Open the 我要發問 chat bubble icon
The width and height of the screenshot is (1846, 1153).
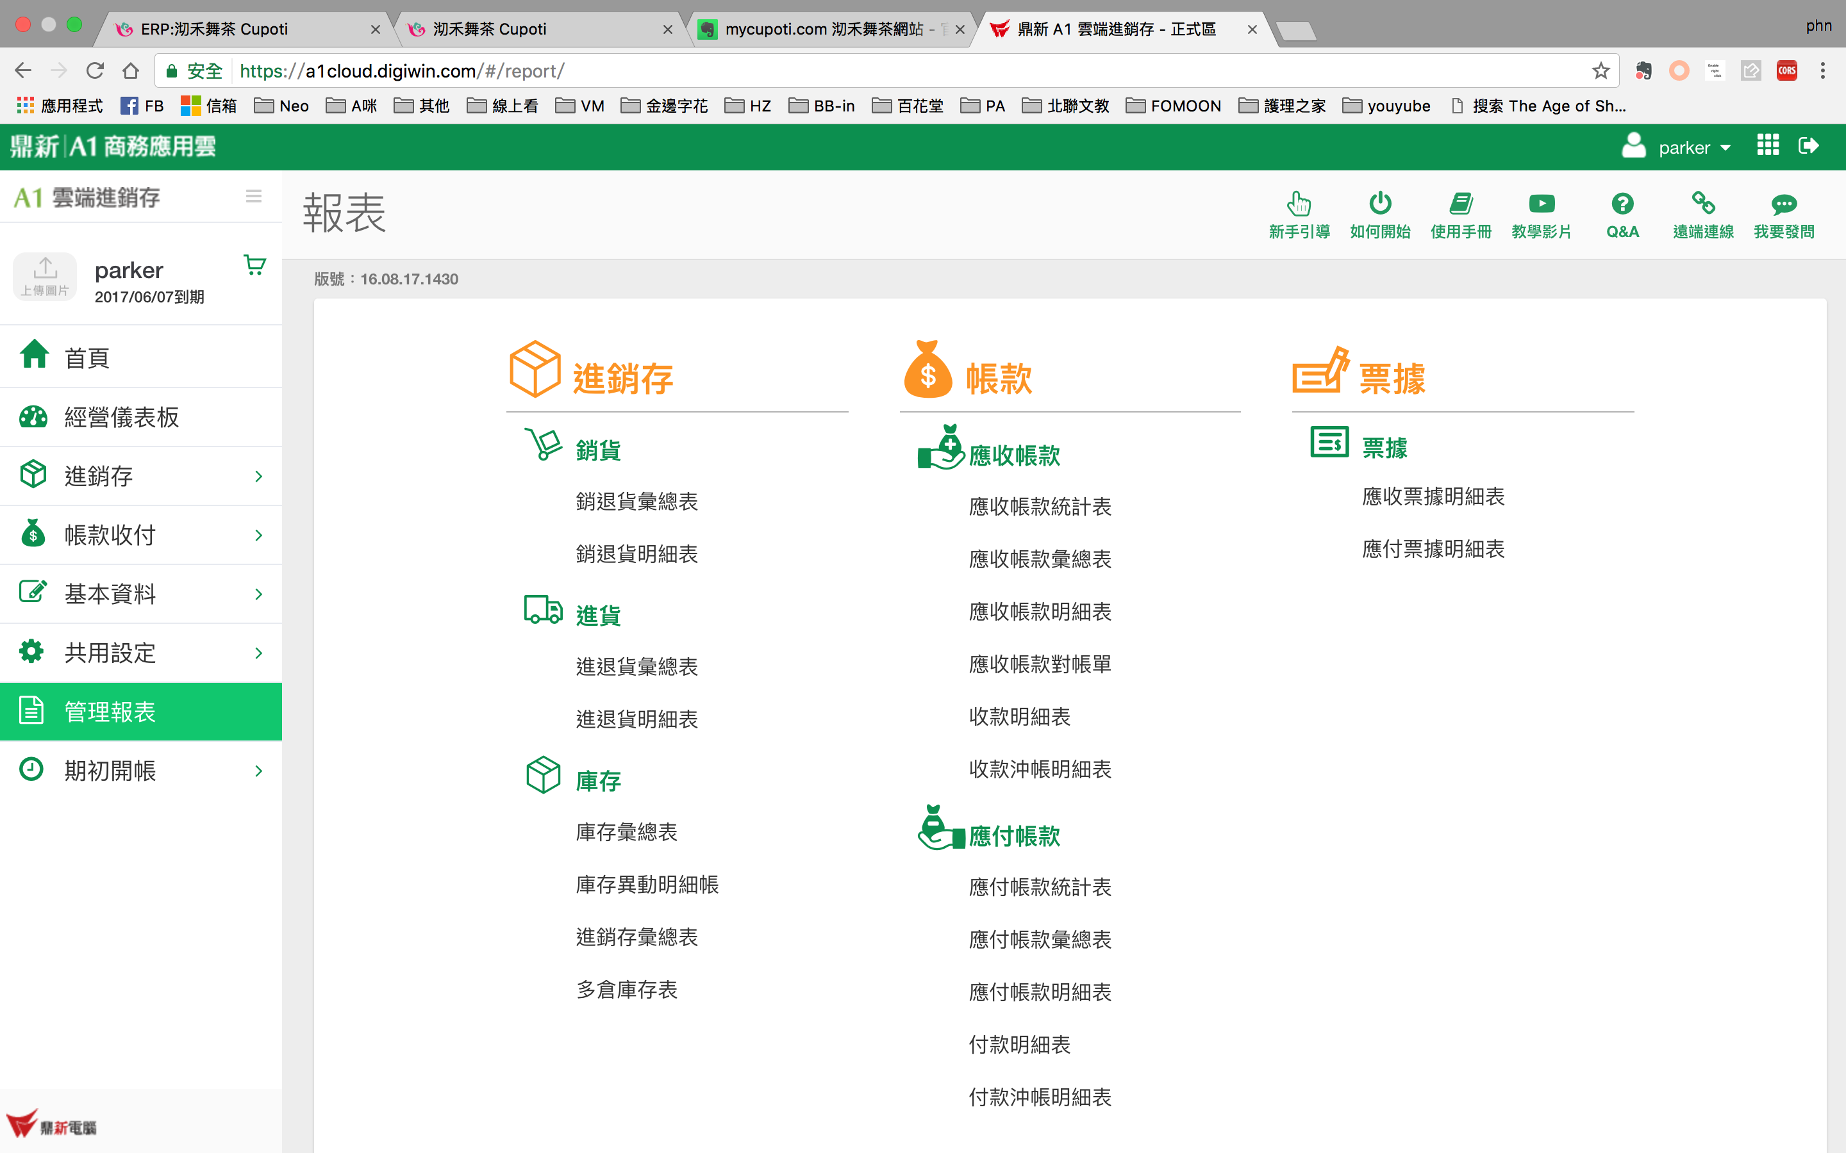pos(1783,204)
